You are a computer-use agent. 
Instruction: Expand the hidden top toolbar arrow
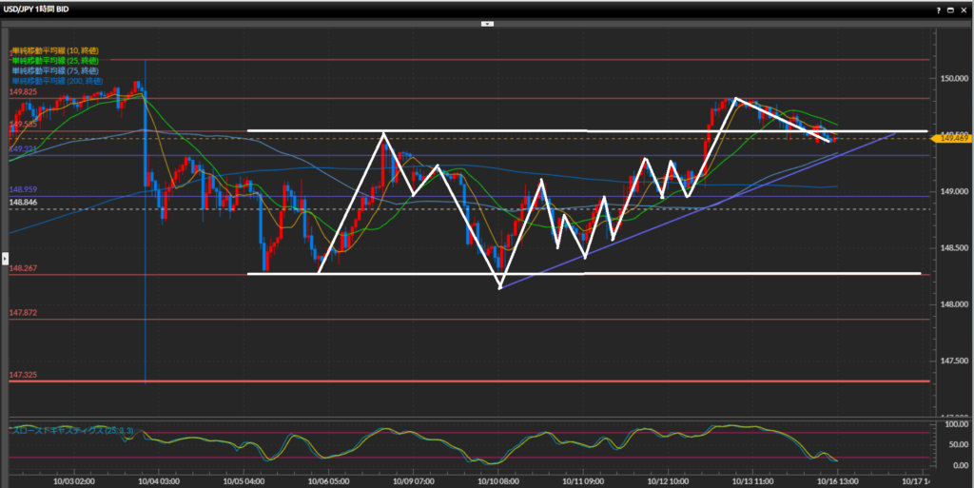coord(486,22)
